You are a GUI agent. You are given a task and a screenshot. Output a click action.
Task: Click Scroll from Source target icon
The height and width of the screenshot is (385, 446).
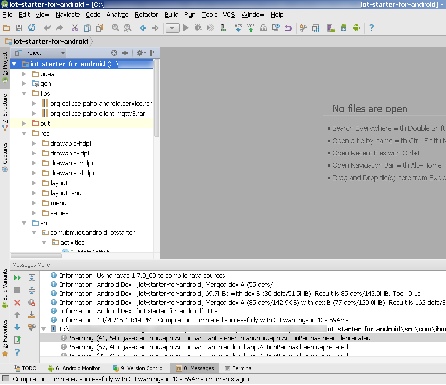pyautogui.click(x=114, y=53)
